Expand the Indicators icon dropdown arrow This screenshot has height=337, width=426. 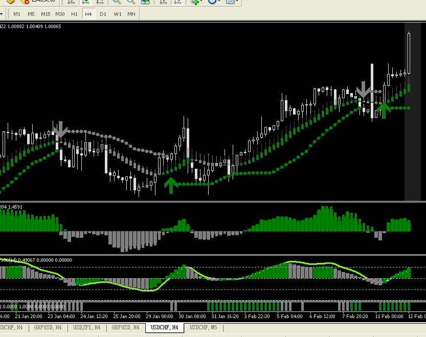tap(201, 1)
